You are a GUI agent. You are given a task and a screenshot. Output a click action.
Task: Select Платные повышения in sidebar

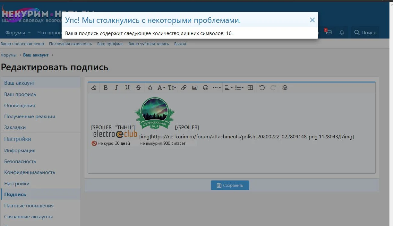pos(41,206)
